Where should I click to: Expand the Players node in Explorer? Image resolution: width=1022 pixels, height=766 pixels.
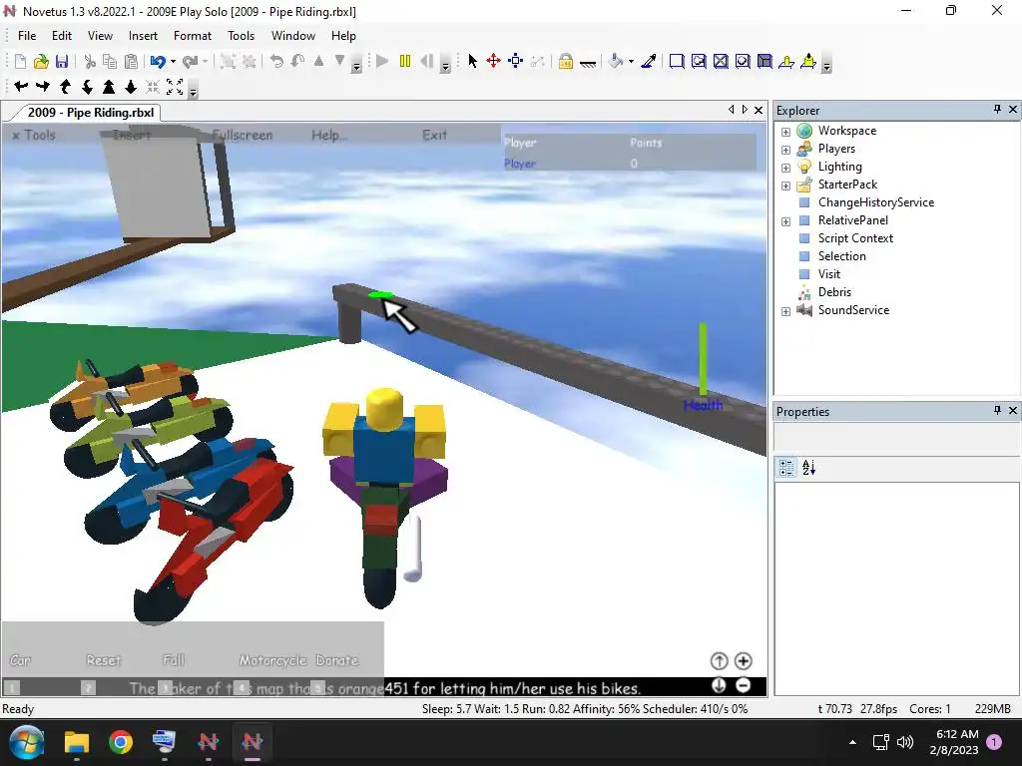click(786, 150)
